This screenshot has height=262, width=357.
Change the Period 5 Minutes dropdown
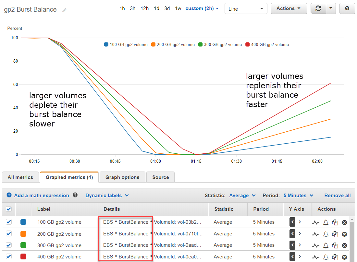[x=299, y=195]
